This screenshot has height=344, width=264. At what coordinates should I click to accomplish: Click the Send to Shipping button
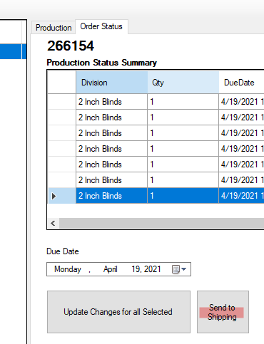click(x=223, y=312)
